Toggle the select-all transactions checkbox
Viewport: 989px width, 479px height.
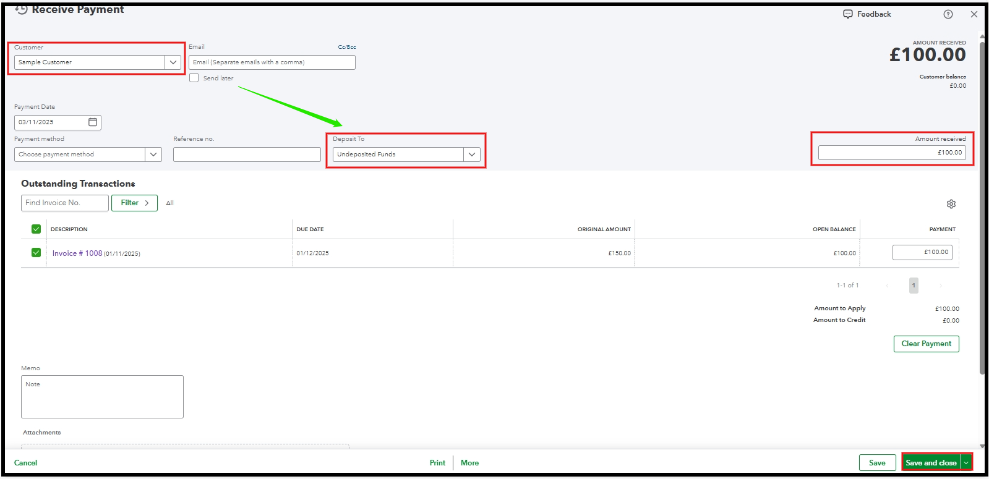tap(36, 229)
